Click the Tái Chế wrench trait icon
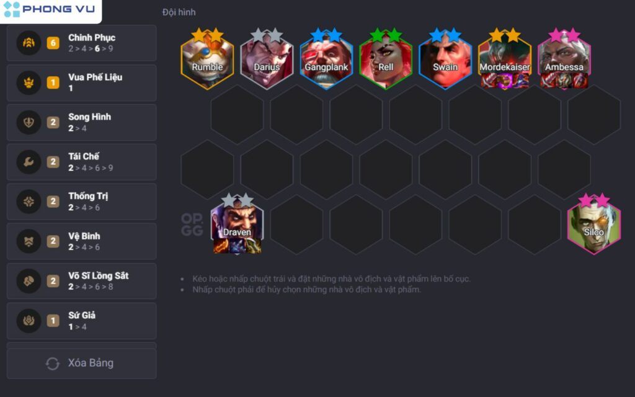Image resolution: width=635 pixels, height=397 pixels. (x=29, y=162)
